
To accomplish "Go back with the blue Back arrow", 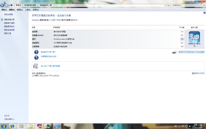I will (x=2, y=5).
